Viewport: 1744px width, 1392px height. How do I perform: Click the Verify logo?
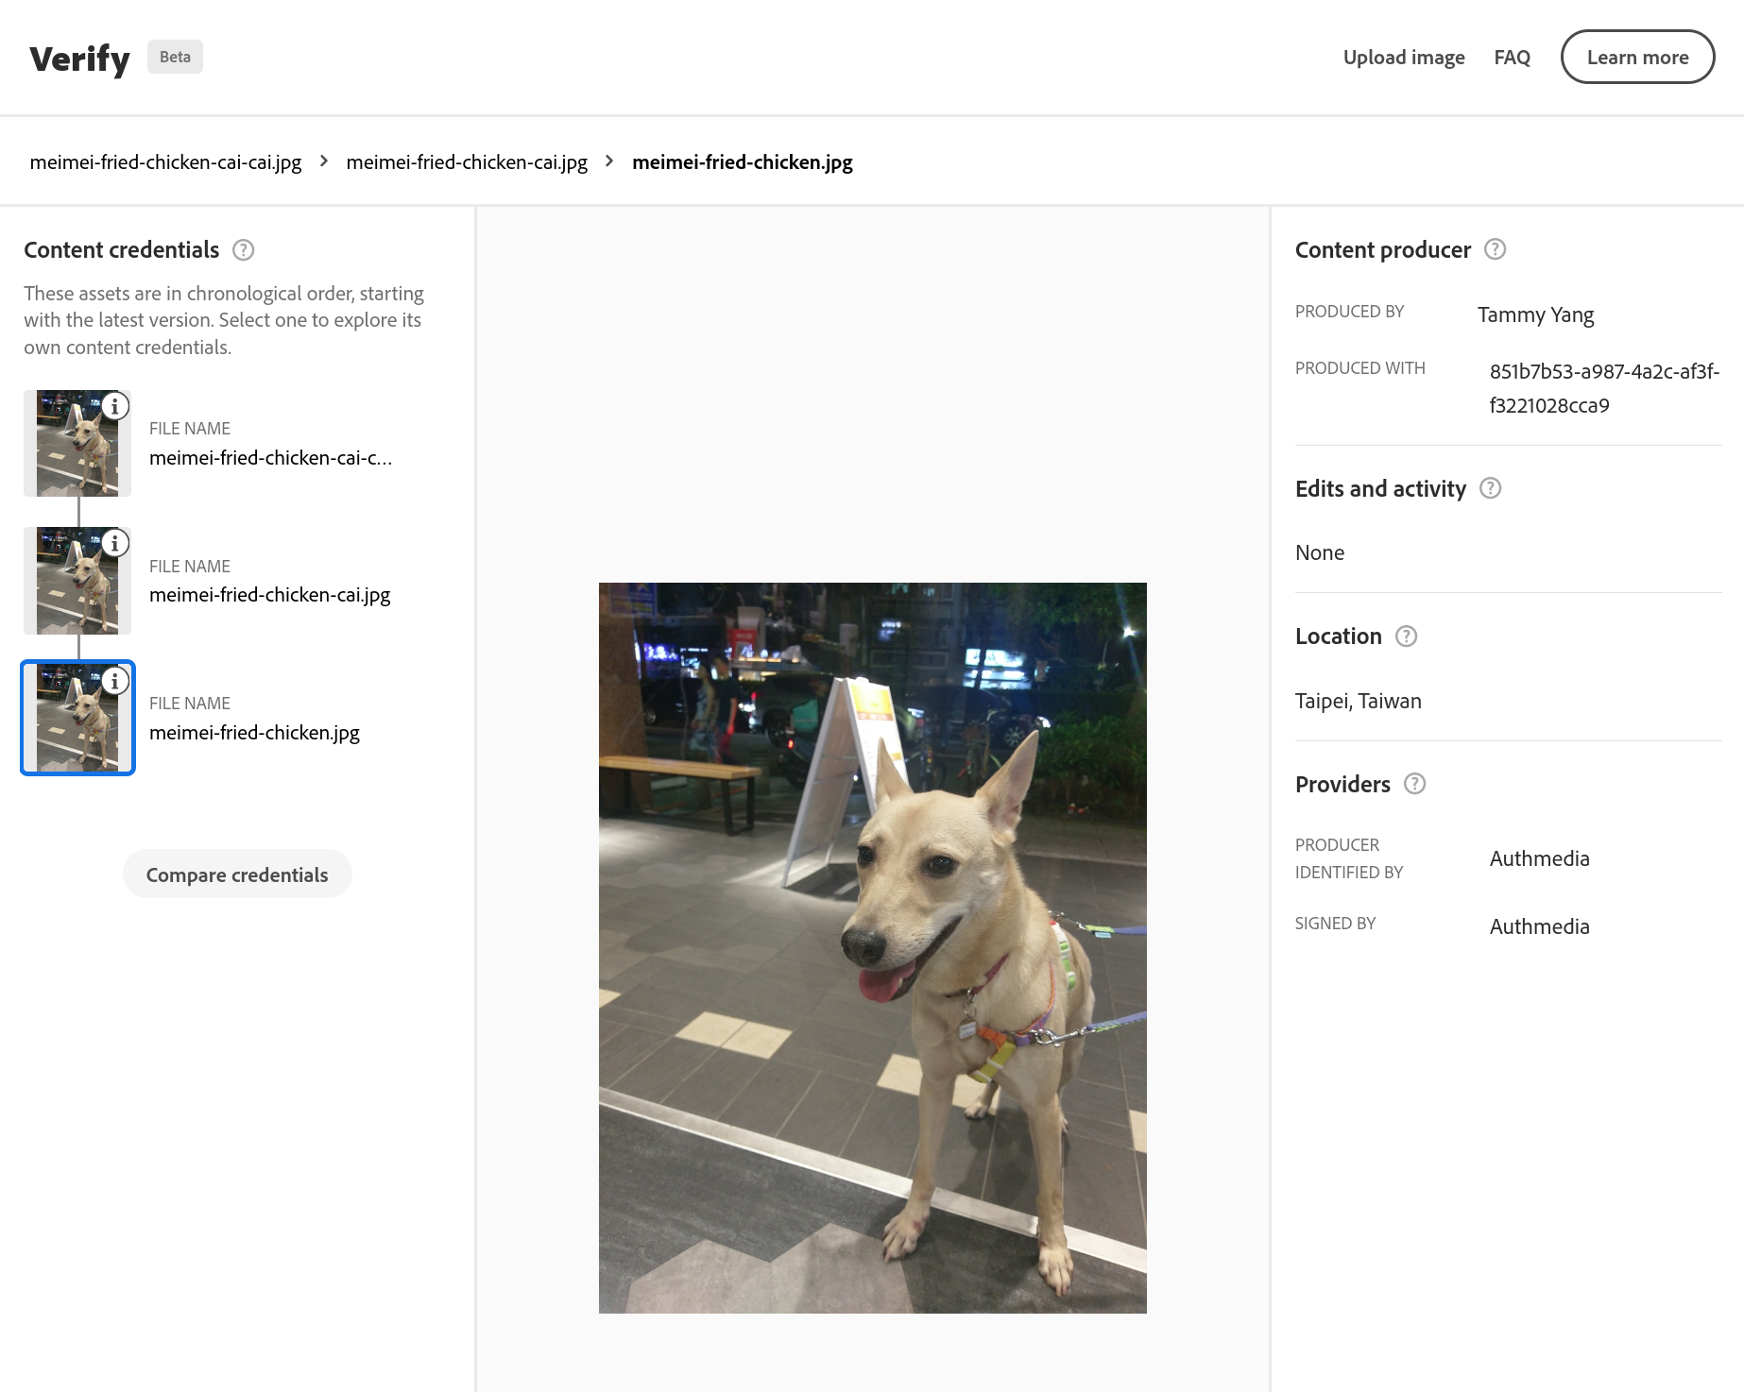tap(79, 59)
